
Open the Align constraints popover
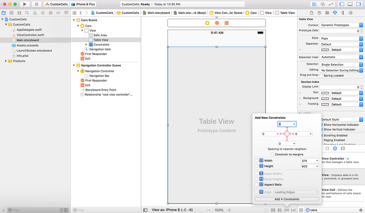pos(280,210)
